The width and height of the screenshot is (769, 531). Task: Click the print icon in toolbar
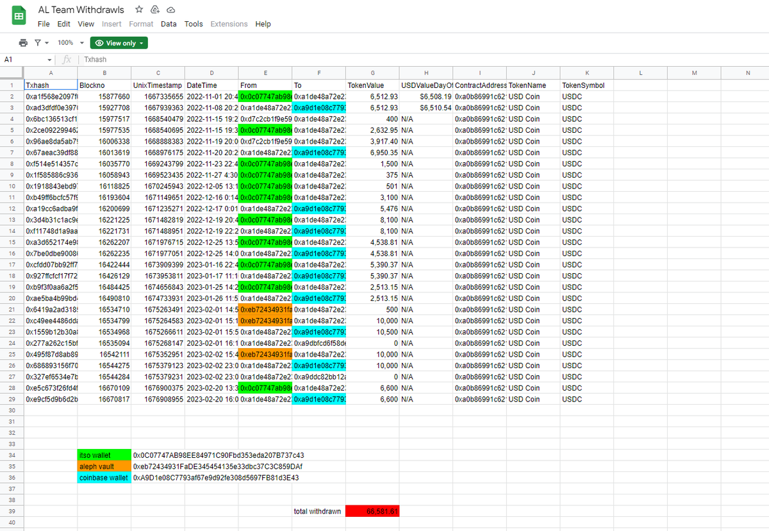tap(24, 43)
